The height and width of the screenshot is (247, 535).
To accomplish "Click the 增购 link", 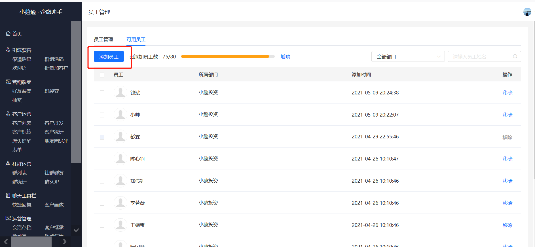I will click(285, 56).
